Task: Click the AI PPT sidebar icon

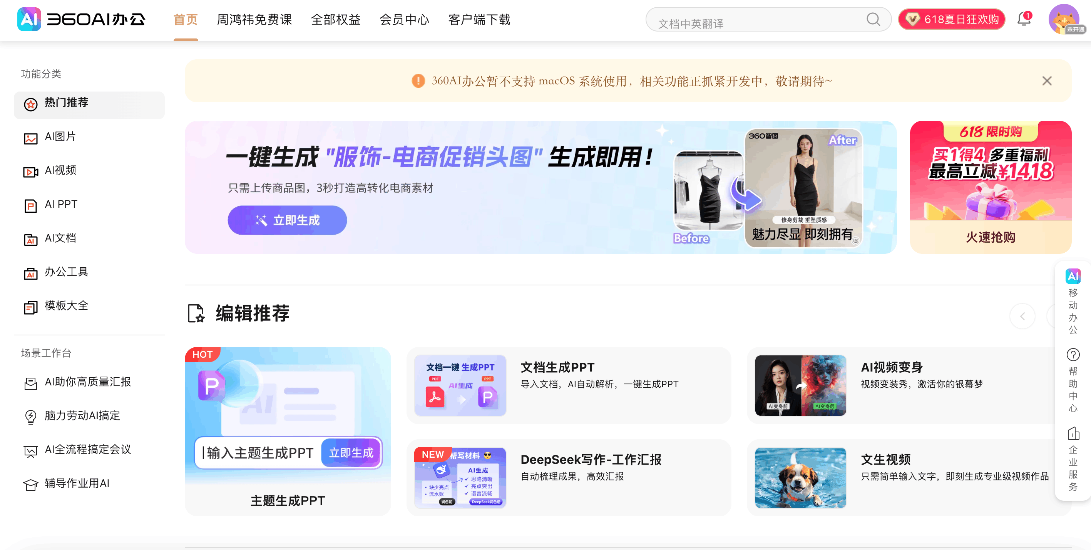Action: [x=30, y=206]
